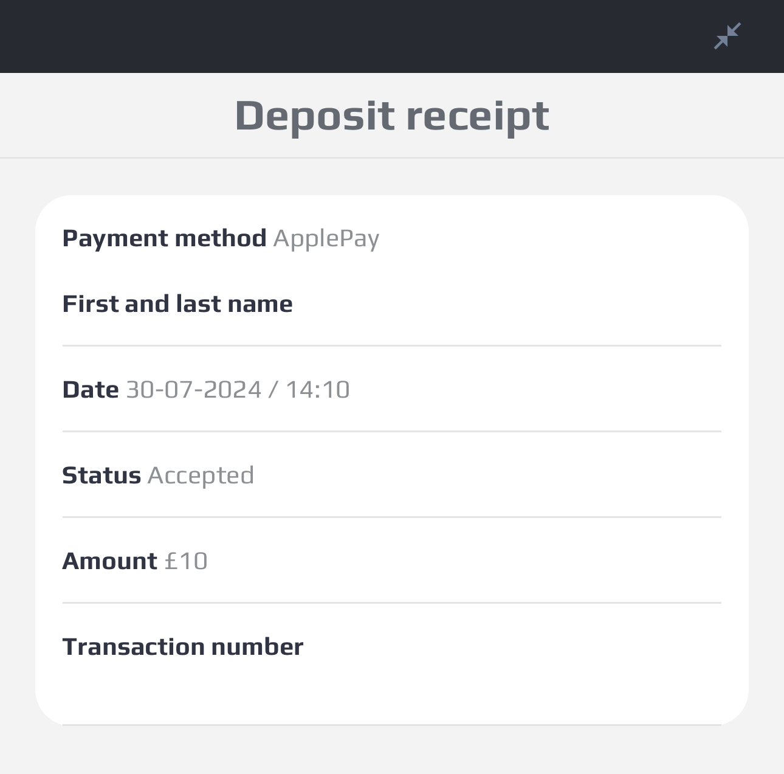Click the gray background outside the receipt card

pyautogui.click(x=18, y=426)
